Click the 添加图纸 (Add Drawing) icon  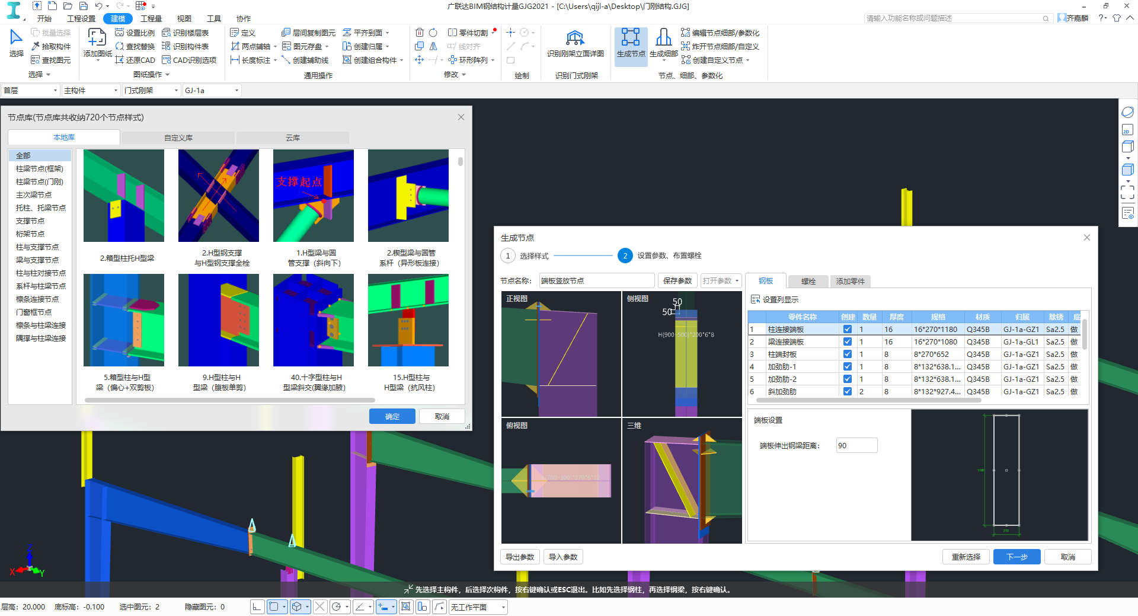97,39
